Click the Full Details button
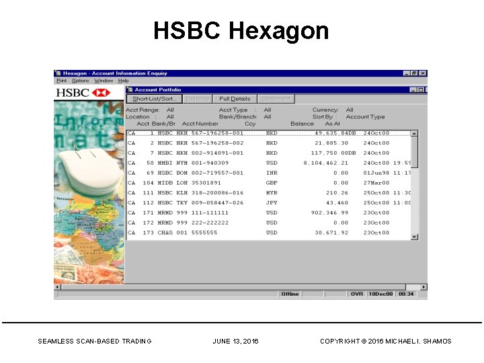 click(x=235, y=99)
